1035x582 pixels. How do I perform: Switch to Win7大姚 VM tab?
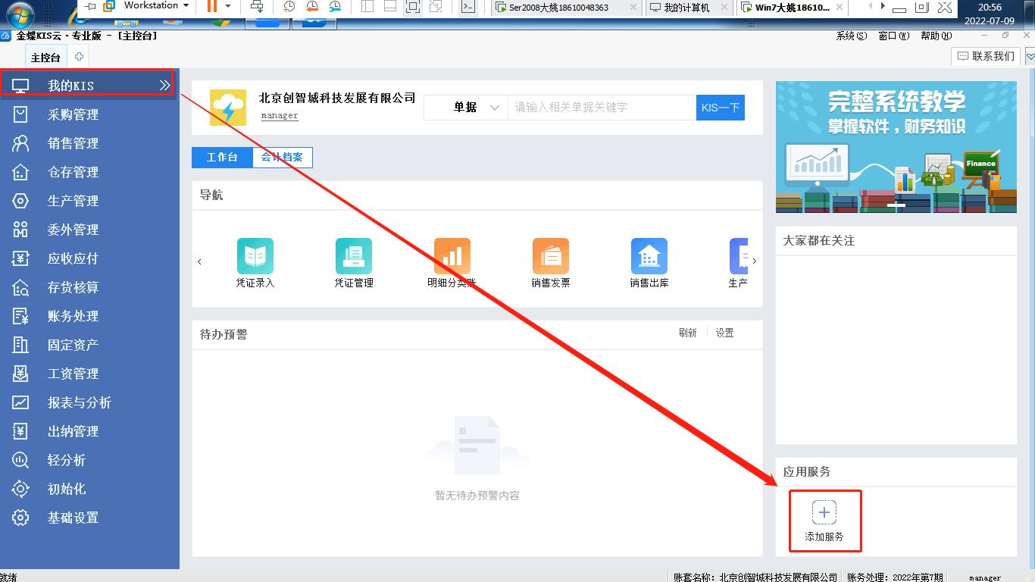click(x=793, y=8)
